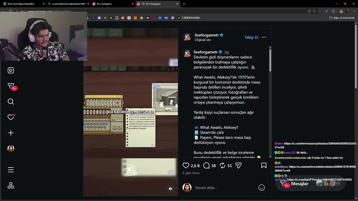Screen dimensions: 358x201
Task: Open Diğer sık kullanılanlar bookmarks folder
Action: 342,18
